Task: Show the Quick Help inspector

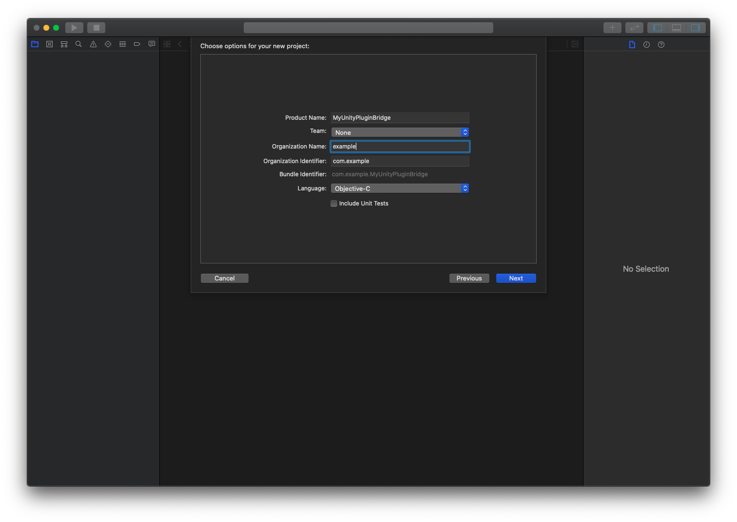Action: coord(661,45)
